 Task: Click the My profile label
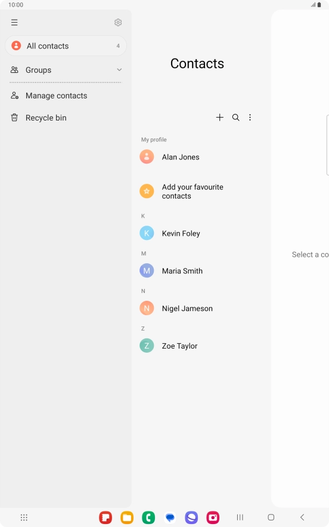(154, 140)
